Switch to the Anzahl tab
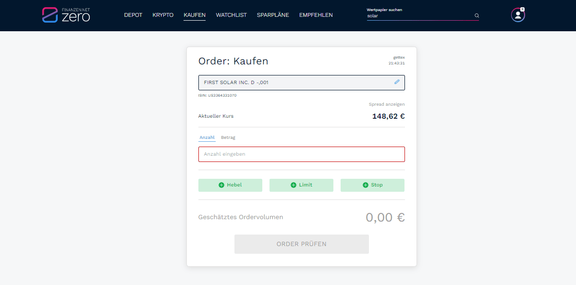The image size is (576, 285). point(207,137)
